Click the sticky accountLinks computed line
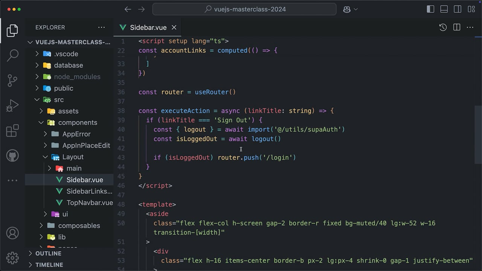The height and width of the screenshot is (271, 482). point(208,50)
